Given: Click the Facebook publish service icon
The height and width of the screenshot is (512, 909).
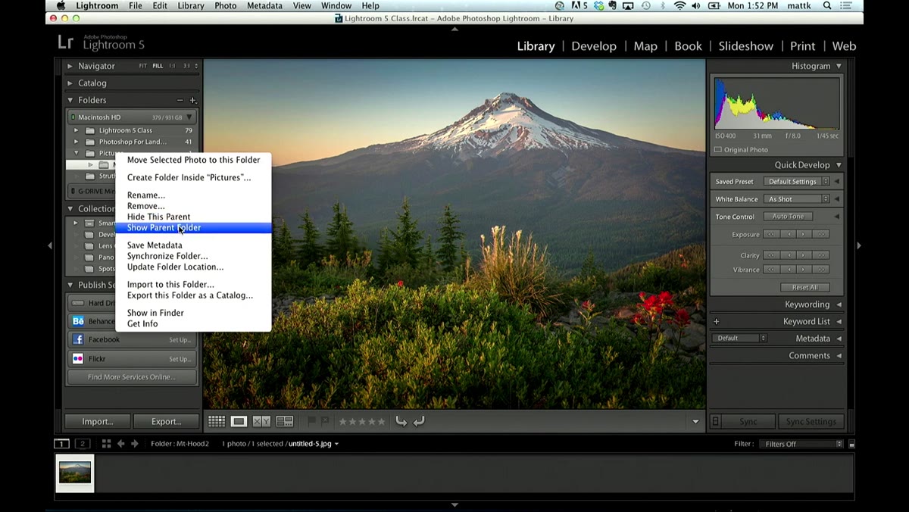Looking at the screenshot, I should pyautogui.click(x=78, y=339).
